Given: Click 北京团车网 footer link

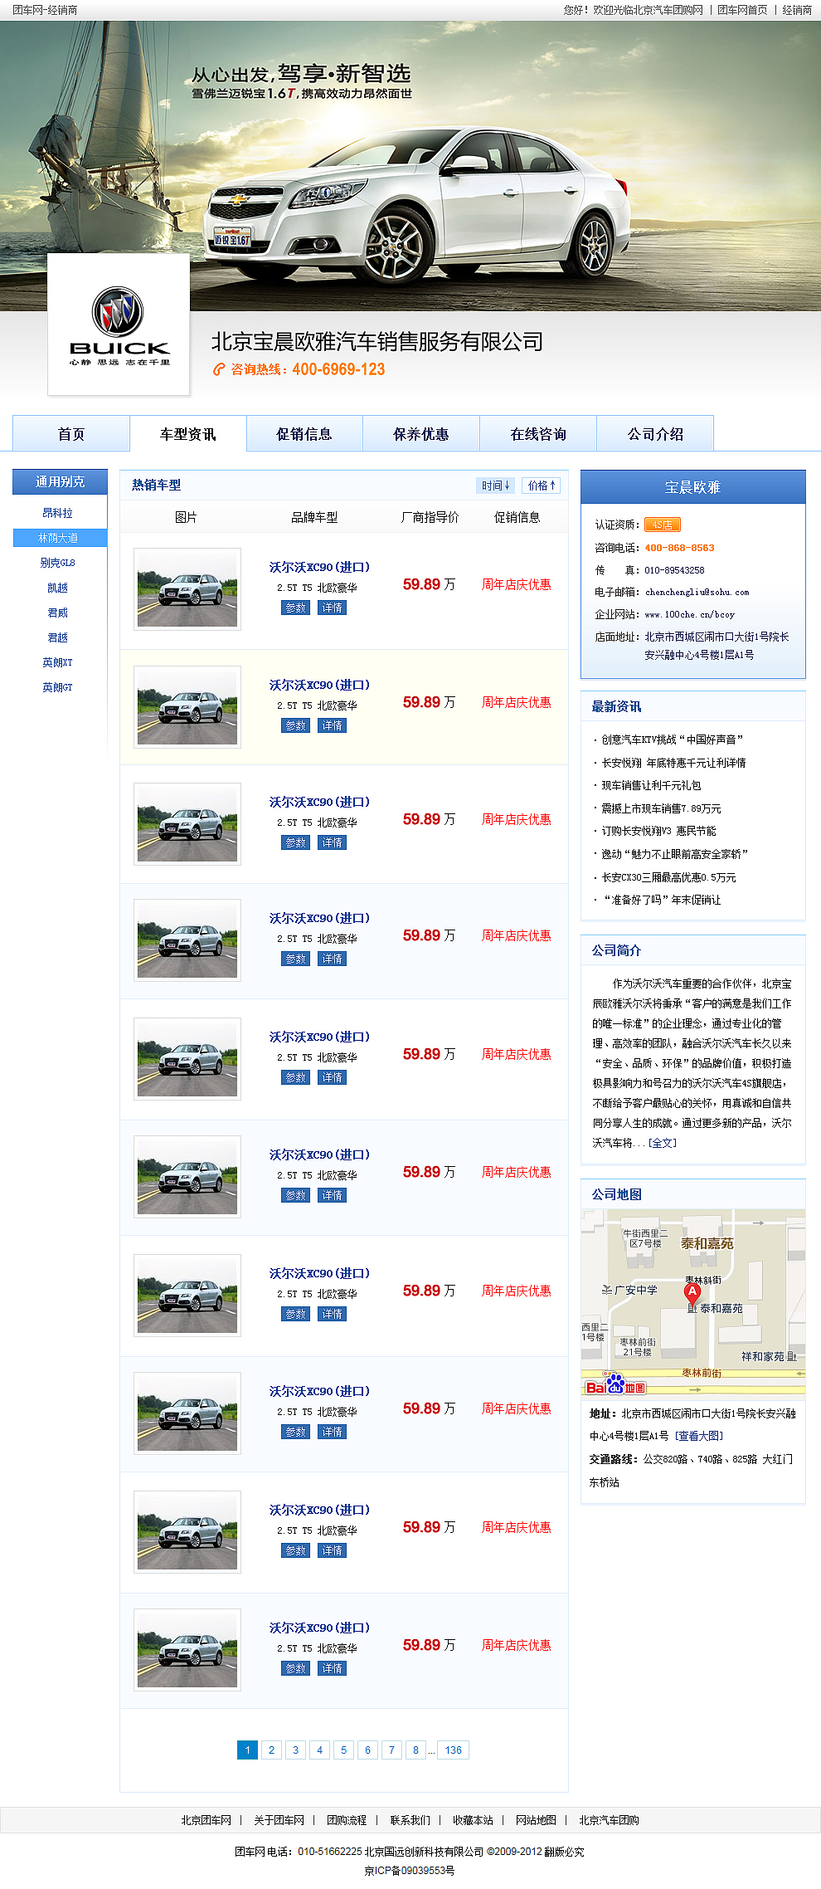Looking at the screenshot, I should (x=206, y=1820).
